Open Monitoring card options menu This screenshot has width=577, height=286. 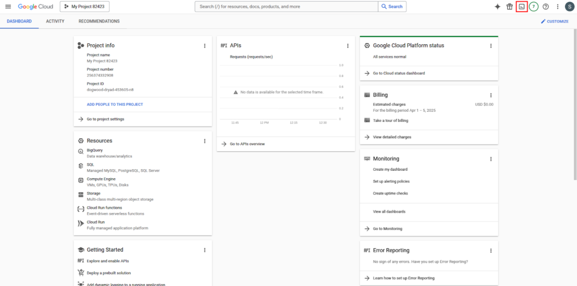click(x=491, y=159)
